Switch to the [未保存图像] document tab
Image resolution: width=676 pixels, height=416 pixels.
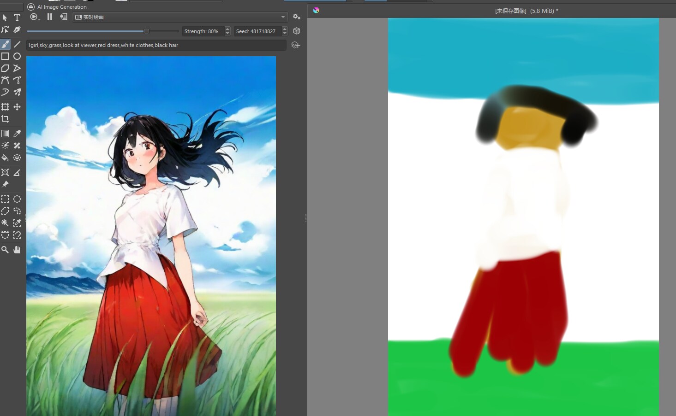pyautogui.click(x=526, y=11)
